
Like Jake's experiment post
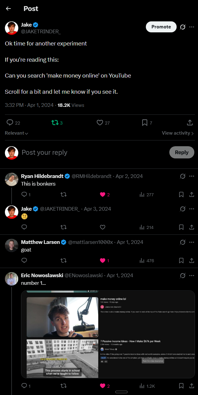coord(99,122)
